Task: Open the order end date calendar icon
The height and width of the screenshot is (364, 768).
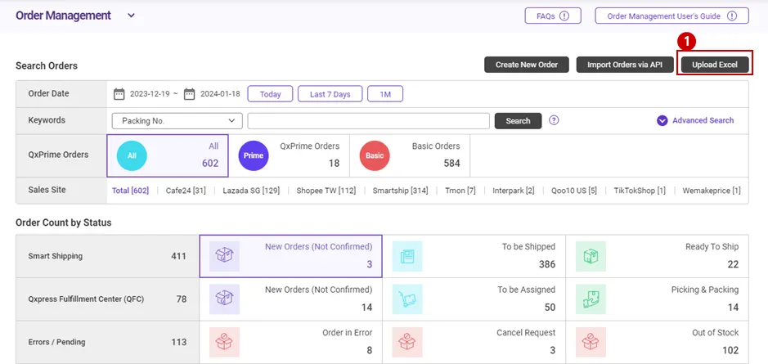Action: click(190, 93)
